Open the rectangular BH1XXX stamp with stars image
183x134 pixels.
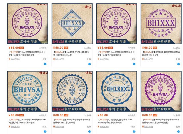(x=161, y=24)
